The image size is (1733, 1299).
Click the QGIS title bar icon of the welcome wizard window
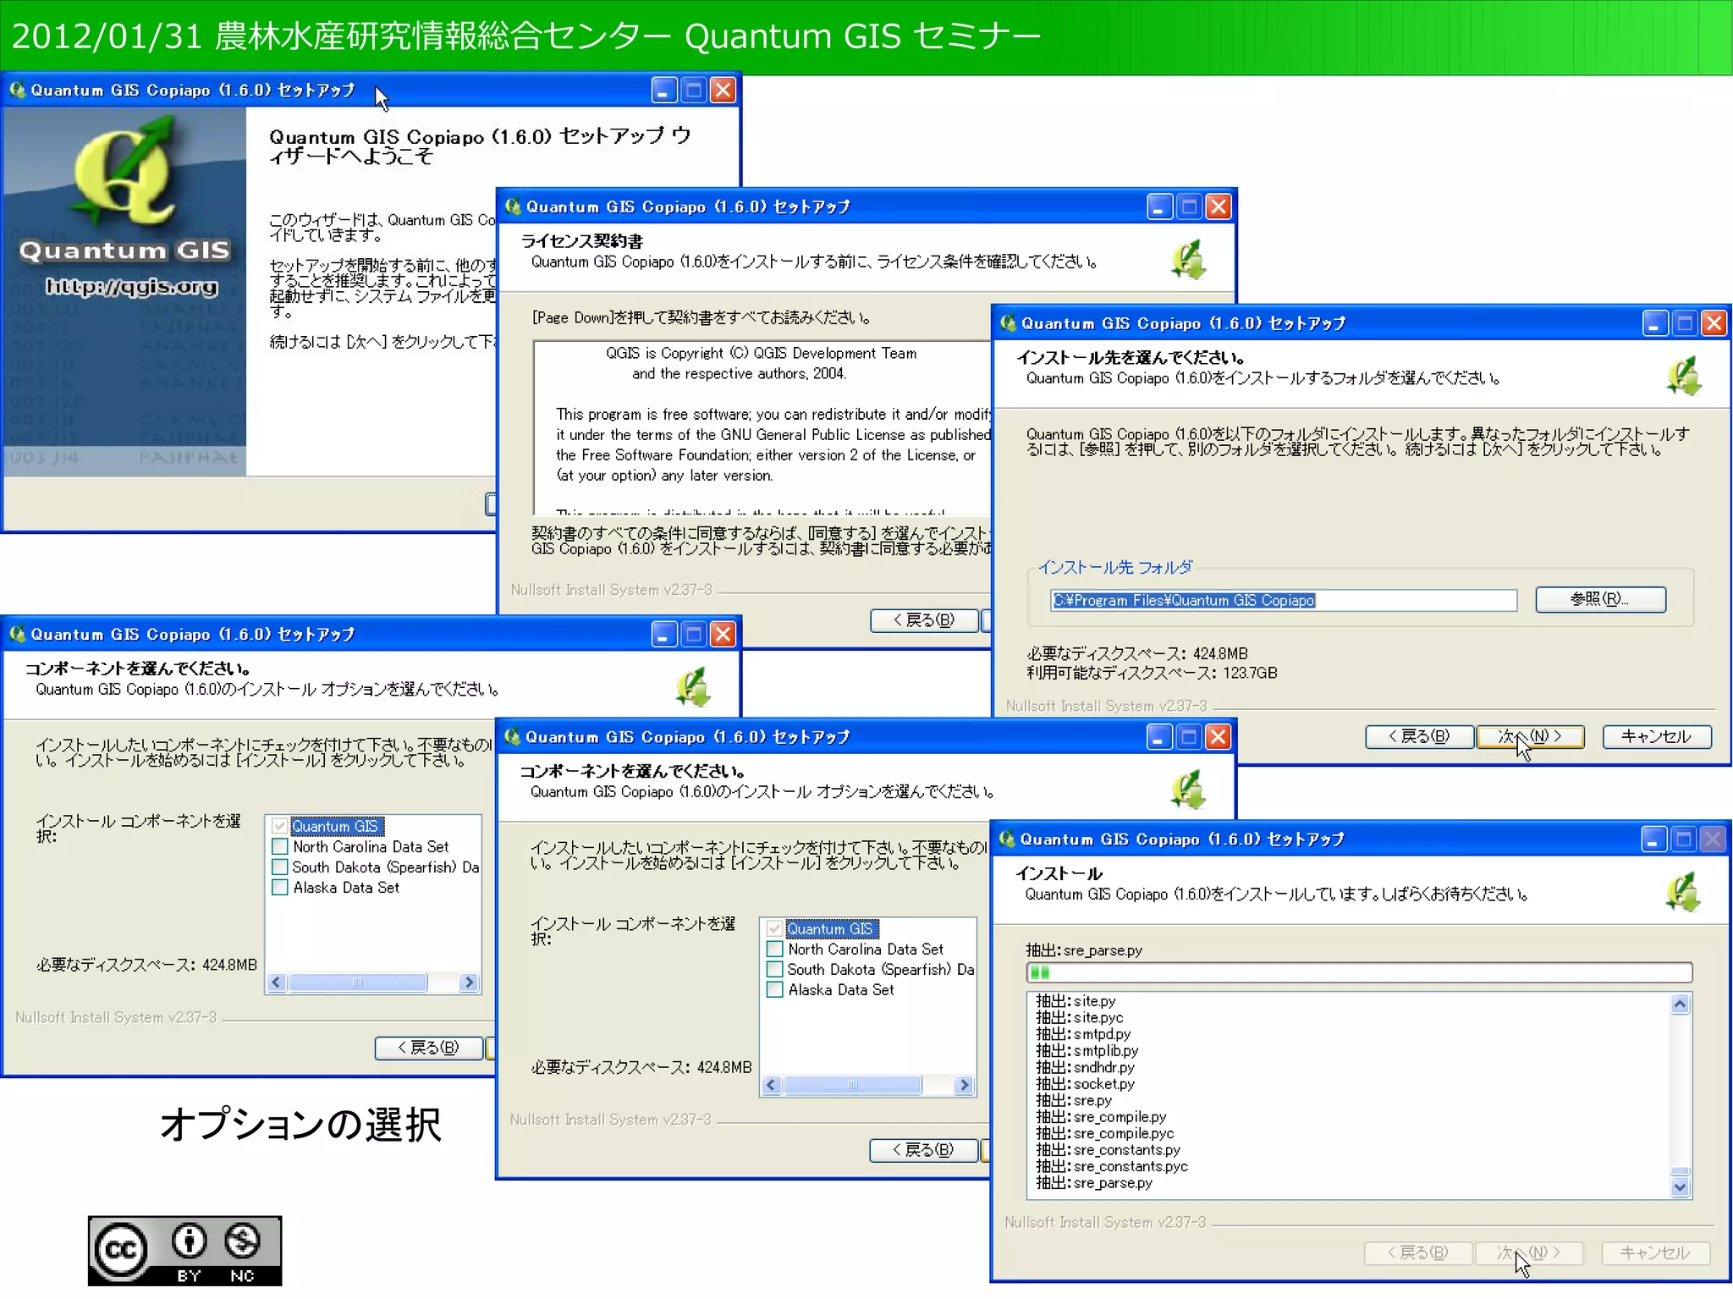coord(17,90)
